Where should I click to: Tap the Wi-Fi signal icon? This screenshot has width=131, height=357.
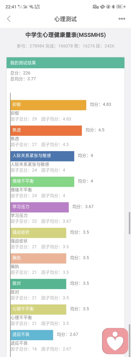point(31,7)
